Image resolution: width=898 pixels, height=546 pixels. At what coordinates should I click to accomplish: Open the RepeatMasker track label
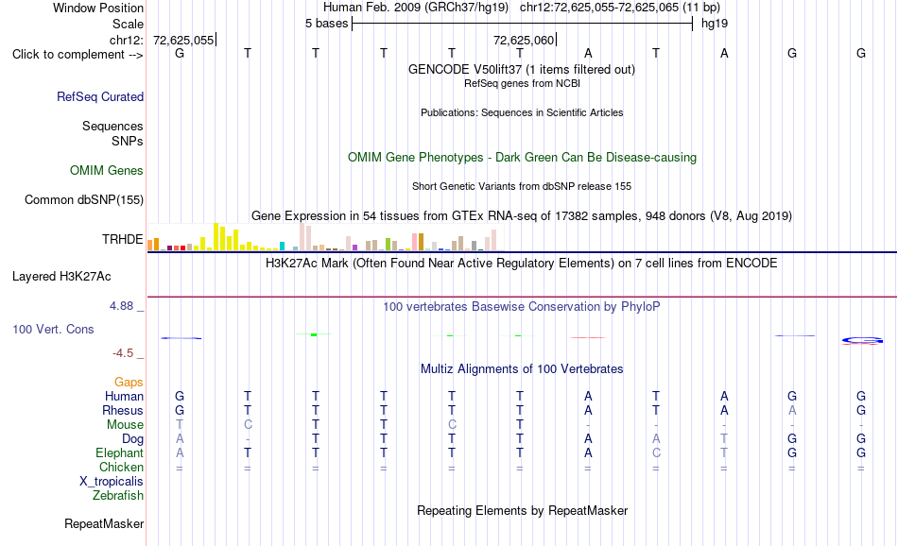click(x=104, y=523)
